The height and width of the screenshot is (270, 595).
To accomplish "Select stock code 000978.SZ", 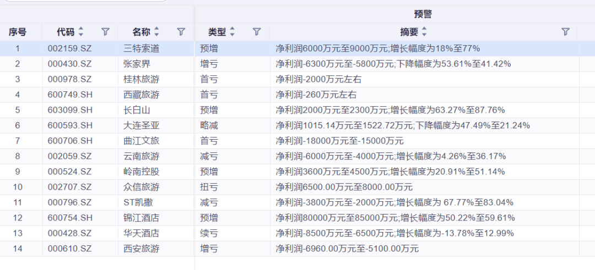I will (x=70, y=80).
